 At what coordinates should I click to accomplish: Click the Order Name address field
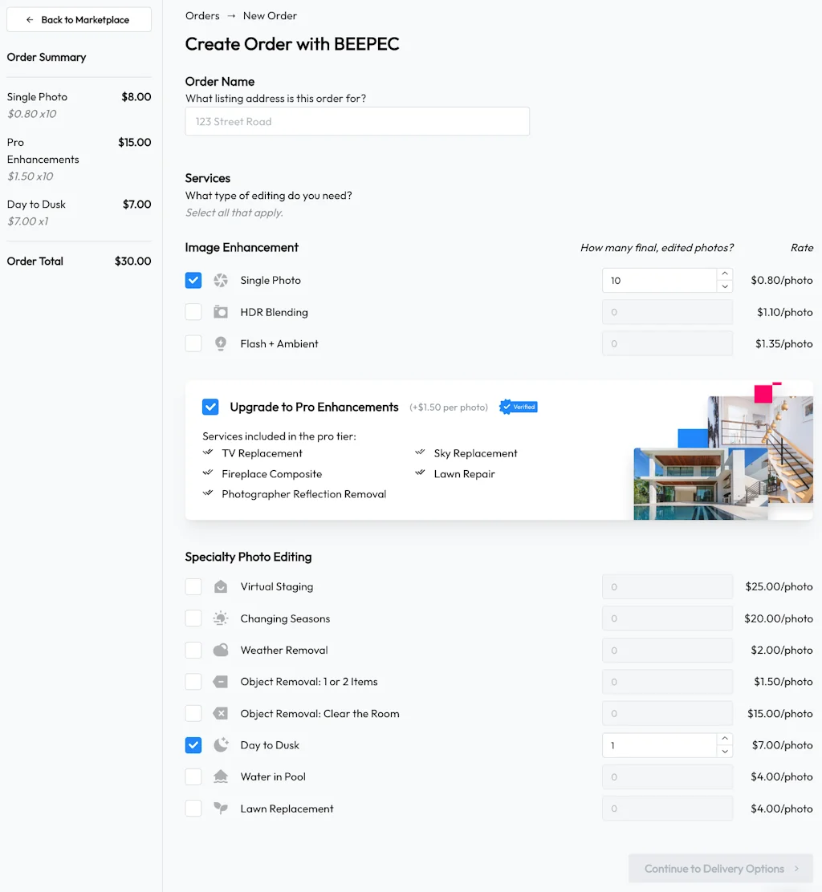click(357, 121)
